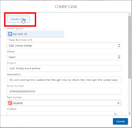132x128 pixels.
Task: Clear the Part Number 262800 selection
Action: pyautogui.click(x=118, y=103)
